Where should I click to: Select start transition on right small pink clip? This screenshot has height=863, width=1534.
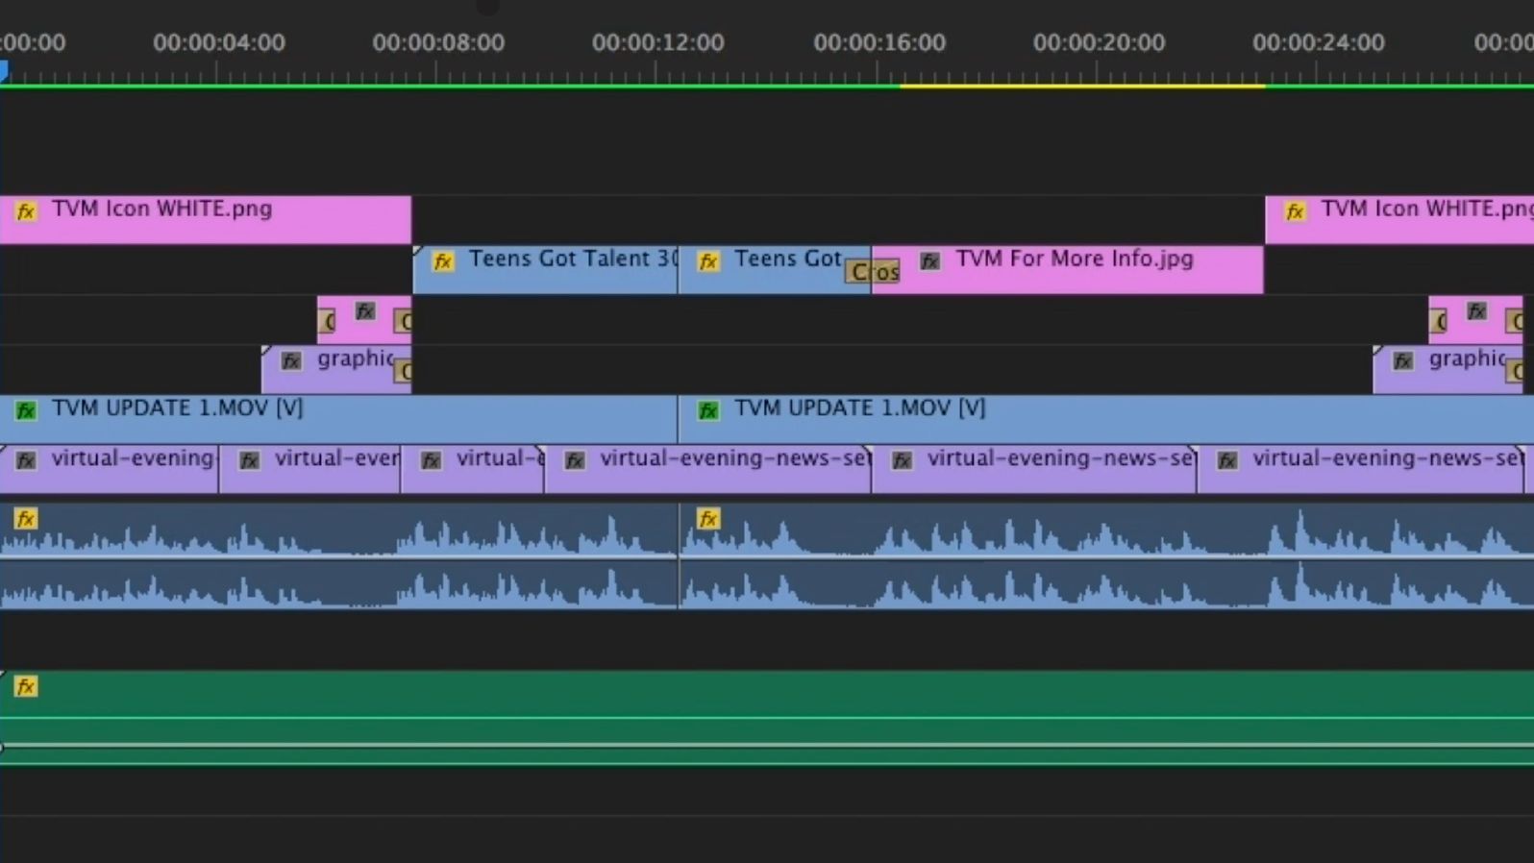[x=1438, y=321]
